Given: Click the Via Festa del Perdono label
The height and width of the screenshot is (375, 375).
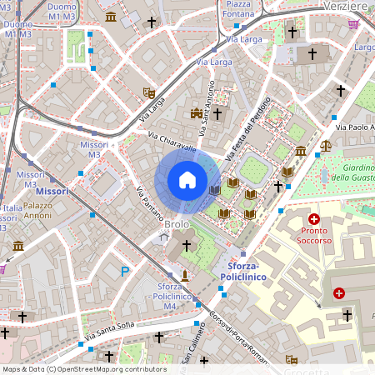Looking at the screenshot, I should click(x=248, y=129).
